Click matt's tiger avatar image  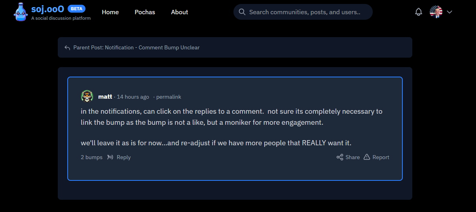[x=87, y=96]
